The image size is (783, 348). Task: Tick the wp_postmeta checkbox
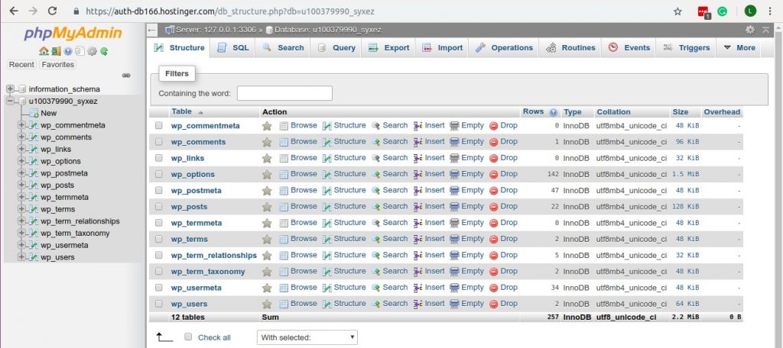(159, 191)
